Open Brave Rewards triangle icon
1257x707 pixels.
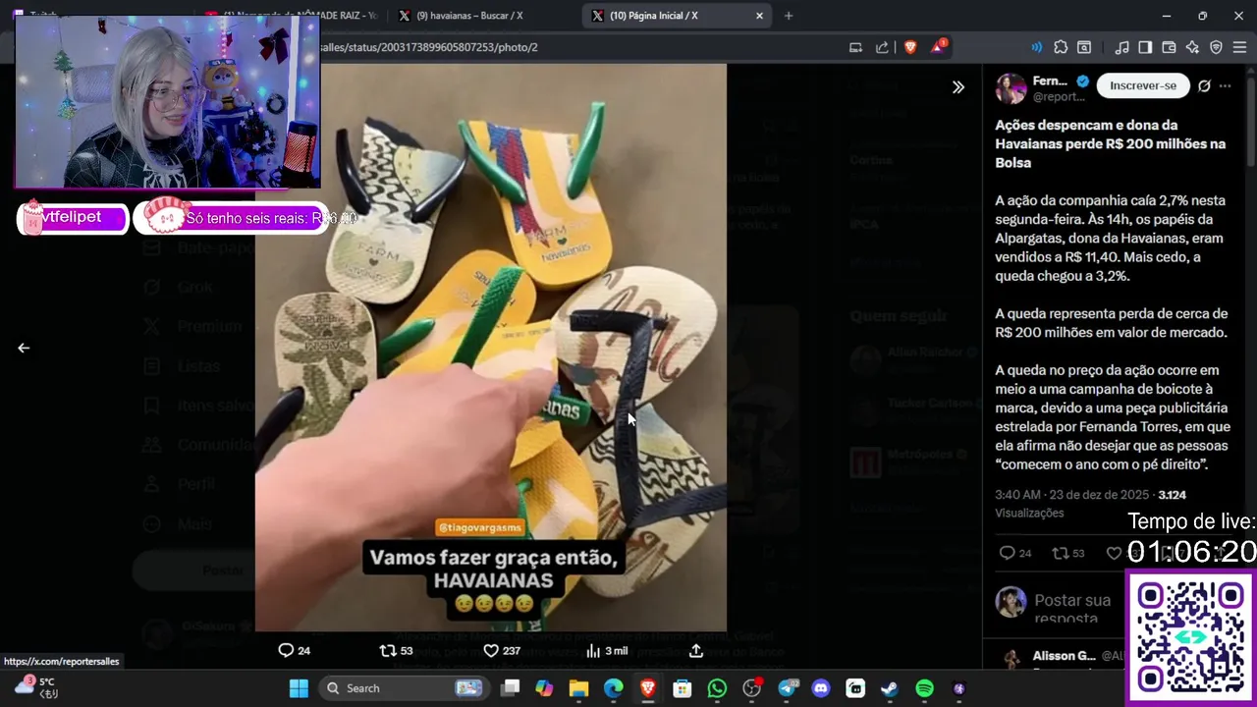coord(938,46)
